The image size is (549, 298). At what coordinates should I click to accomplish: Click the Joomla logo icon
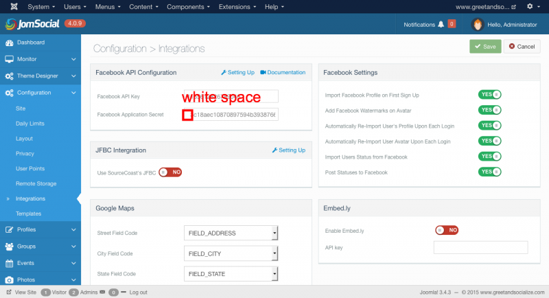(14, 7)
